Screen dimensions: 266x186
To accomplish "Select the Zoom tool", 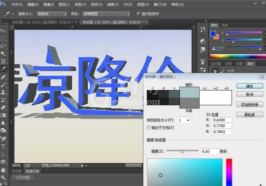I will [3, 177].
